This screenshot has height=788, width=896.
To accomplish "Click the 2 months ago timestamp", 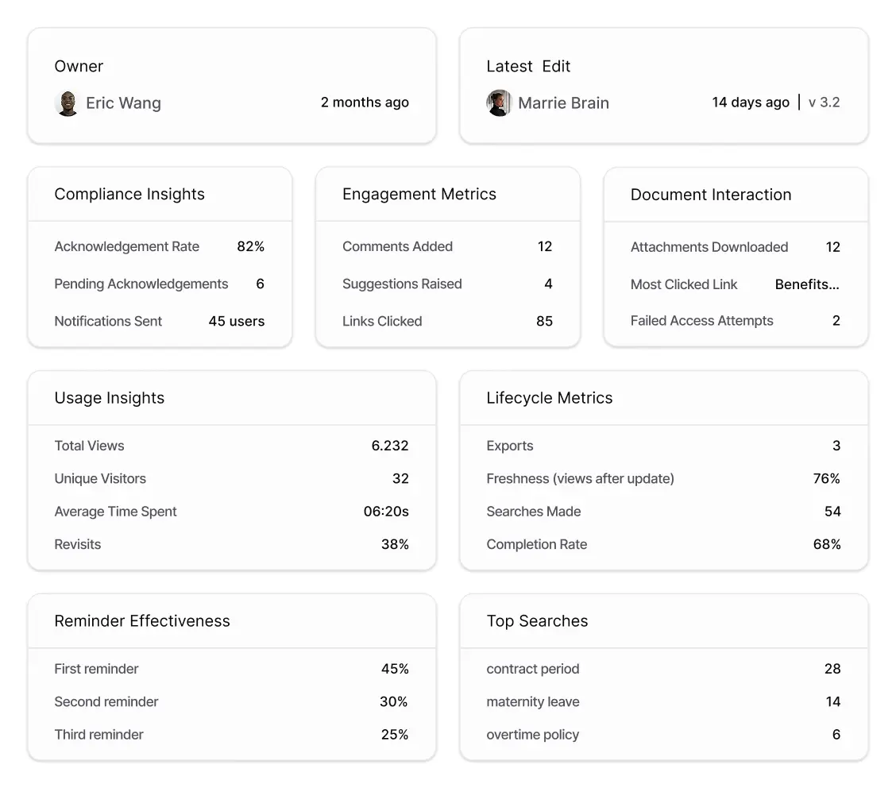I will tap(365, 102).
